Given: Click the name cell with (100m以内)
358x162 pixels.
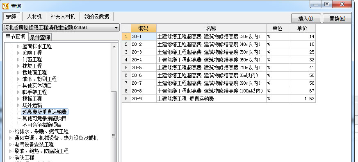Looking at the screenshot, I should click(211, 91).
